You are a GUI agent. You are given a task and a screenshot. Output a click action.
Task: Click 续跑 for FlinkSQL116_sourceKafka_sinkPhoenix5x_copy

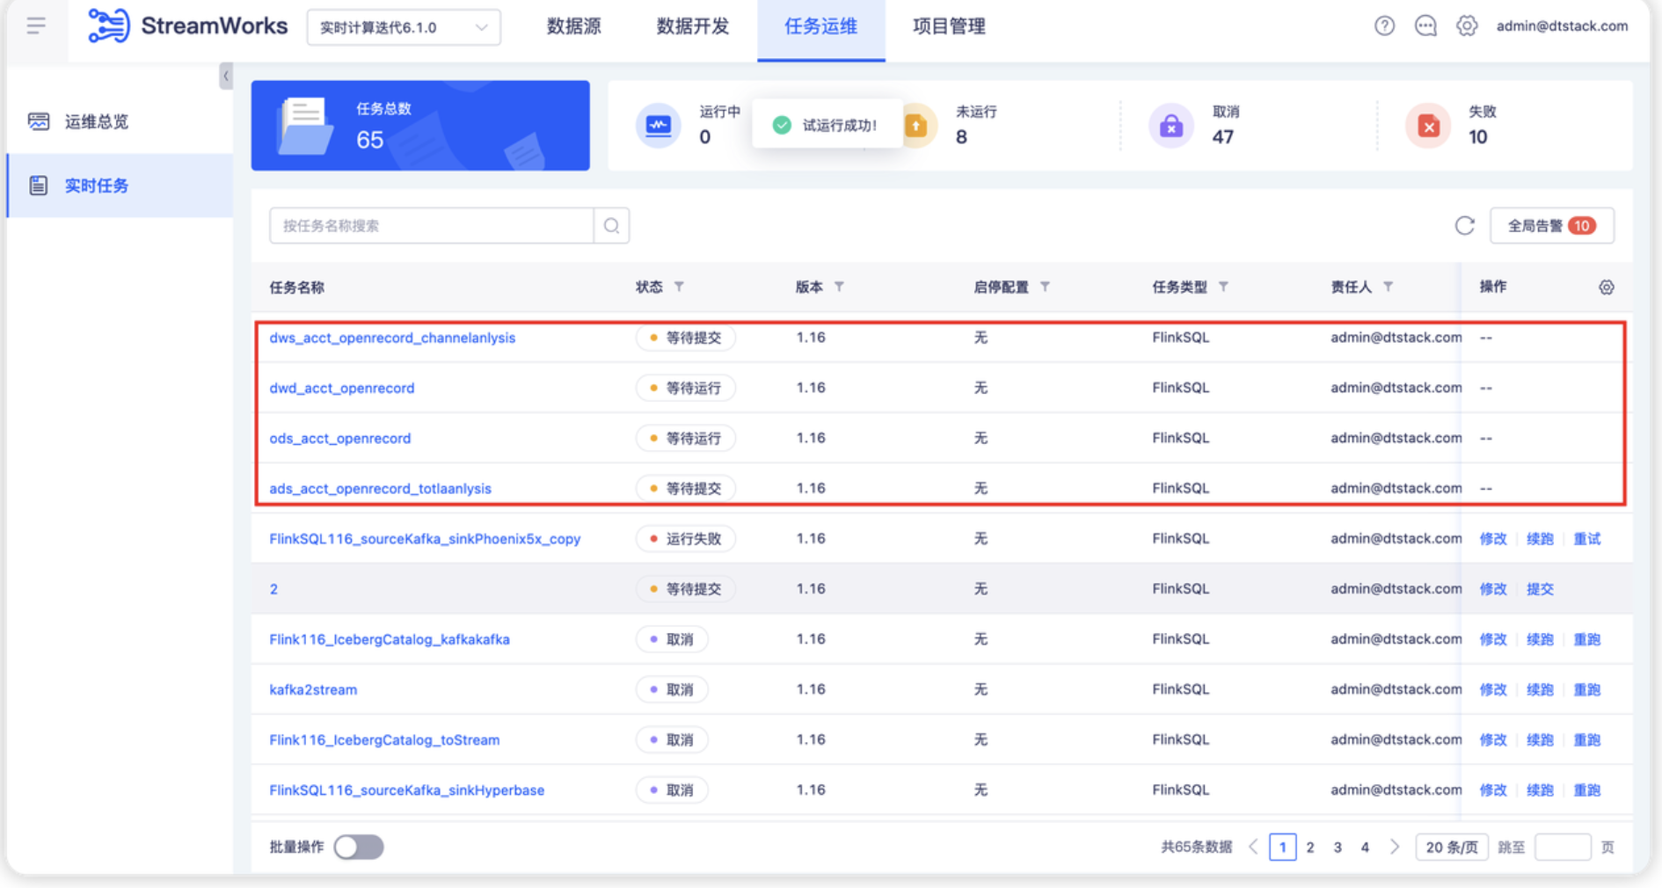point(1539,538)
